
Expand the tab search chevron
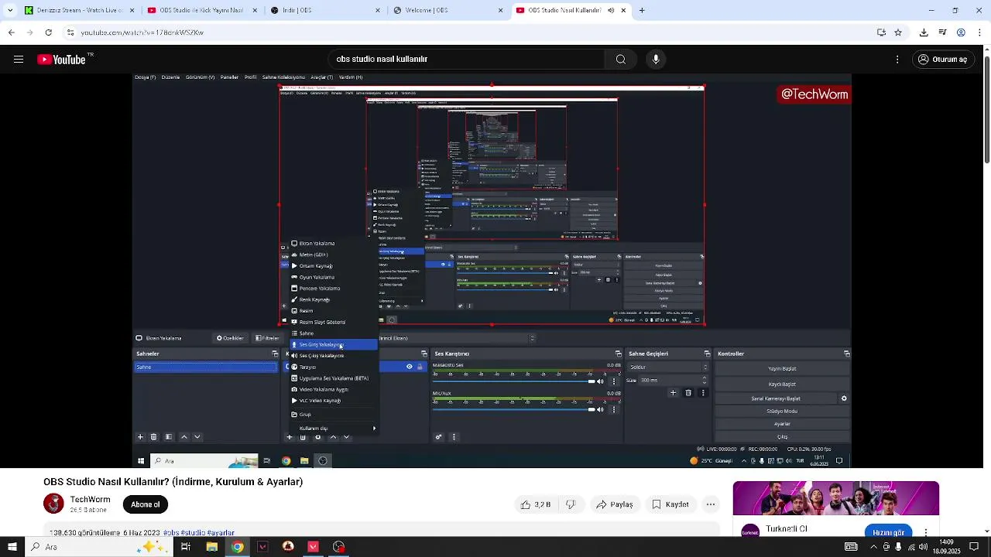coord(9,11)
